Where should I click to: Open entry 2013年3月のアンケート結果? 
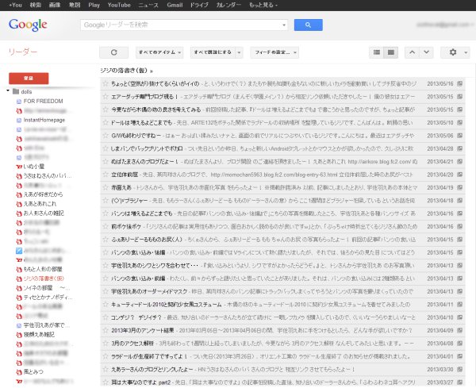click(x=142, y=330)
